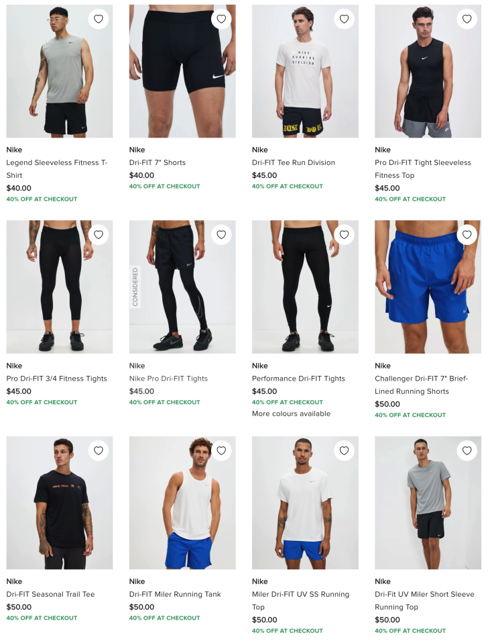Open Dri-FIT Seasonal Trail Tee title

click(x=51, y=595)
